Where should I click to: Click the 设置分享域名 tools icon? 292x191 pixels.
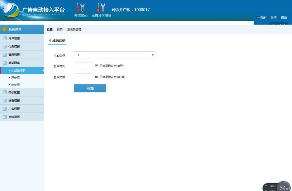tap(101, 7)
